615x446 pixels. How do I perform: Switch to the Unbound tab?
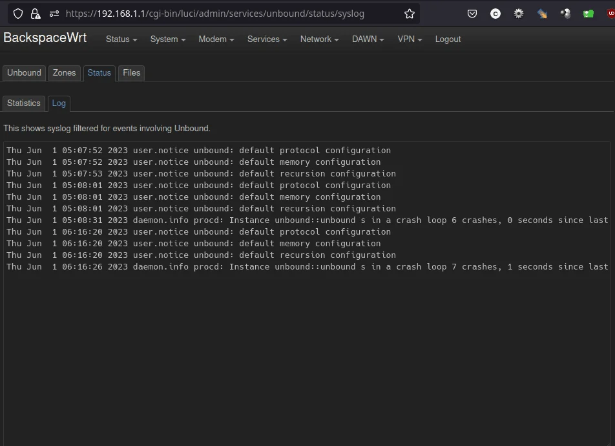point(24,73)
